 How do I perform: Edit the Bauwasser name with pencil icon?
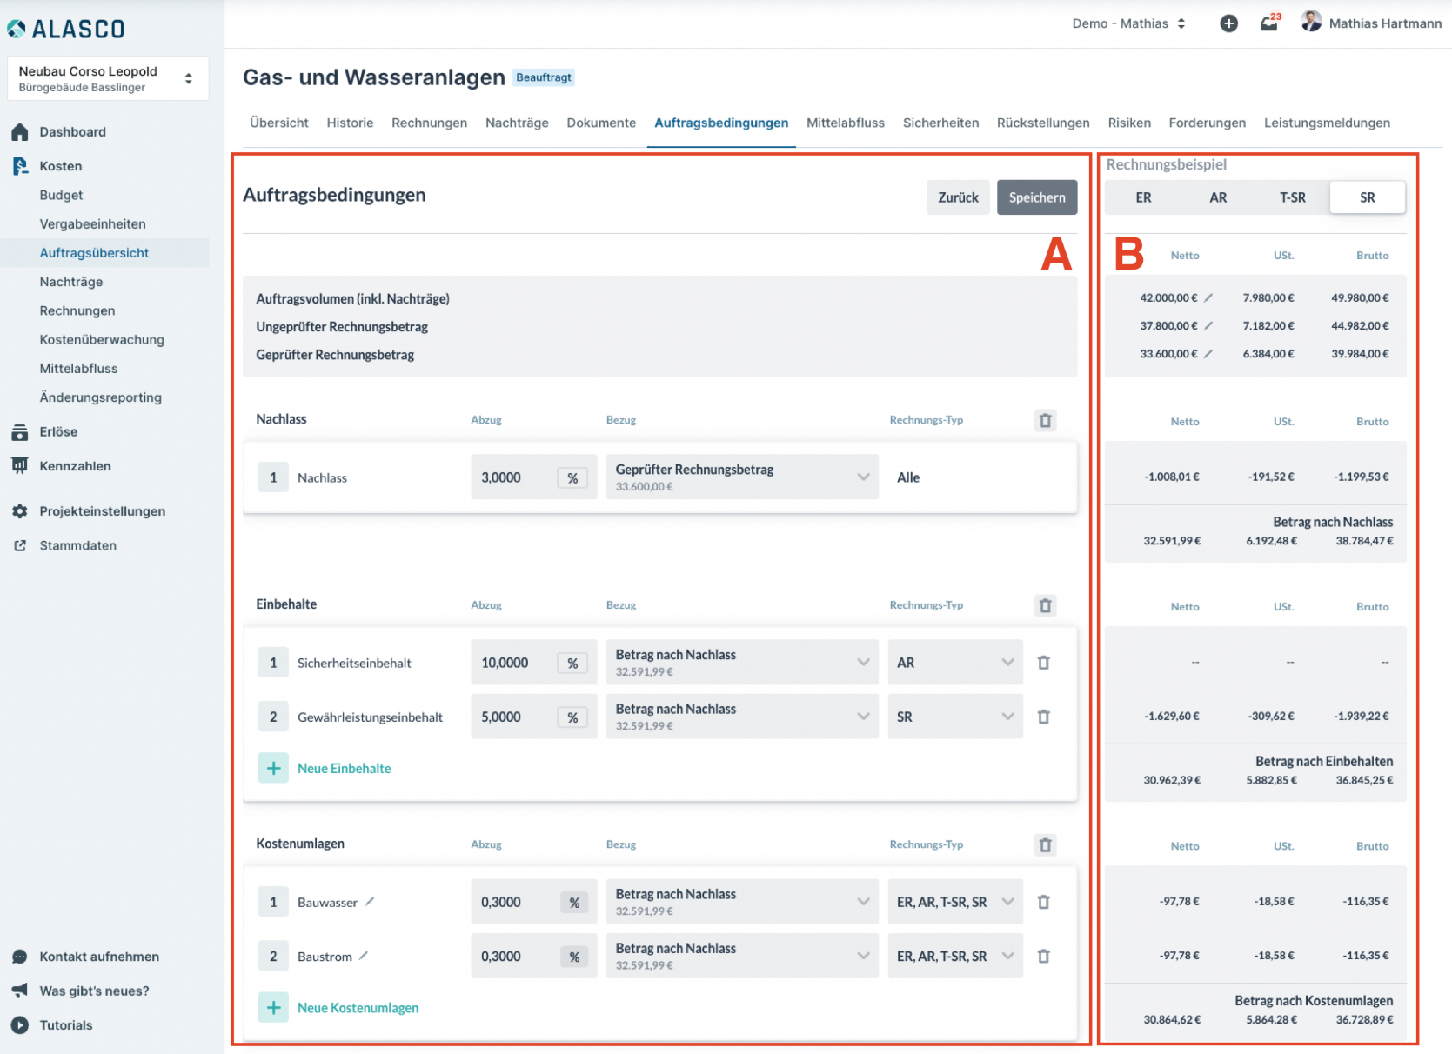click(x=370, y=902)
